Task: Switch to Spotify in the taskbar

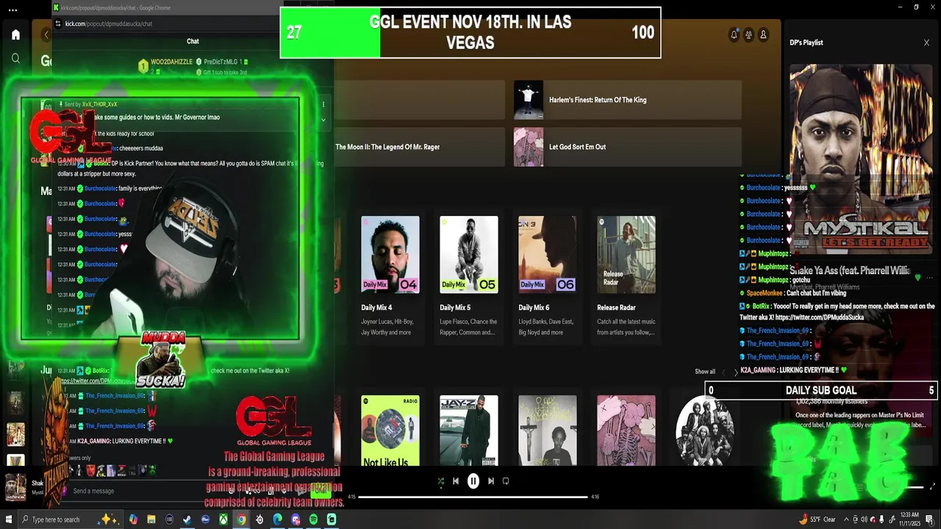Action: (x=313, y=519)
